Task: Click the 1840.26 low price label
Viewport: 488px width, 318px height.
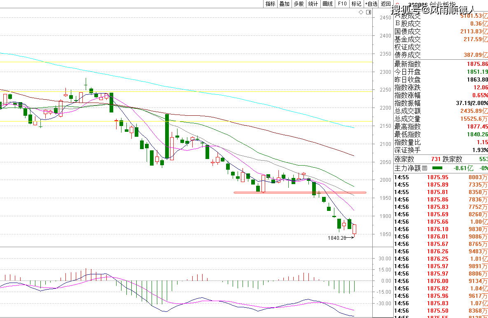Action: pos(337,238)
